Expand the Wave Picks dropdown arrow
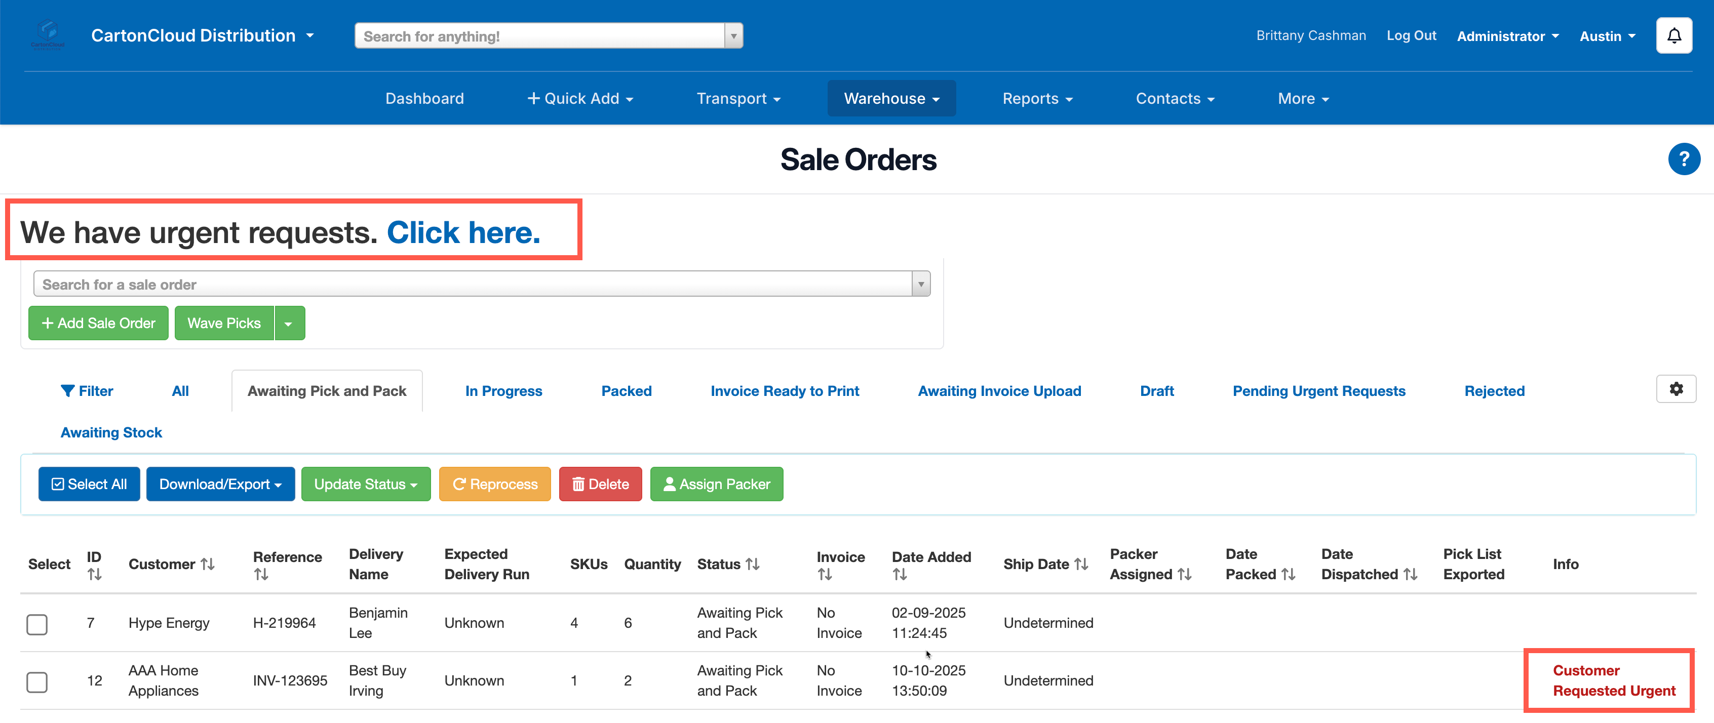The image size is (1714, 723). (x=289, y=324)
